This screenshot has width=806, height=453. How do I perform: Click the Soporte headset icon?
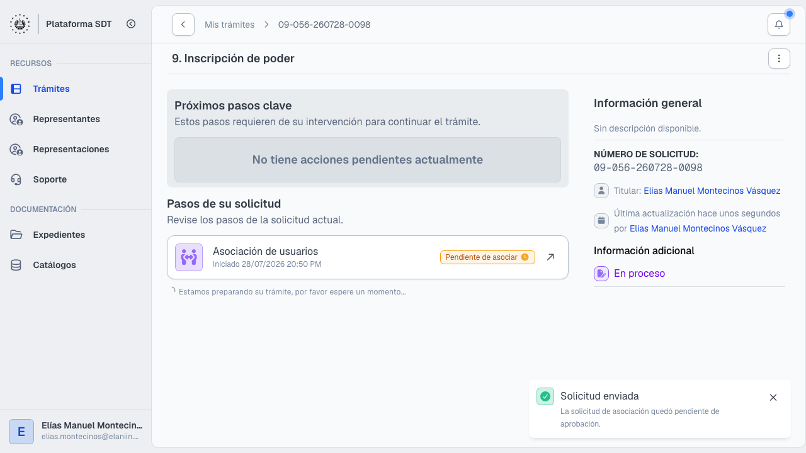pos(16,179)
